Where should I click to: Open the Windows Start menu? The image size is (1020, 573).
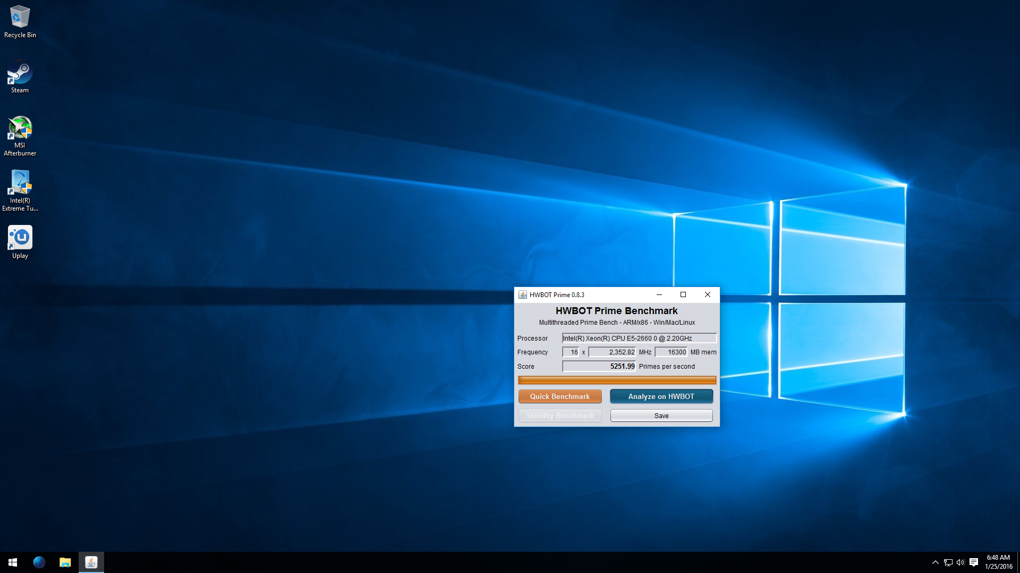tap(13, 562)
